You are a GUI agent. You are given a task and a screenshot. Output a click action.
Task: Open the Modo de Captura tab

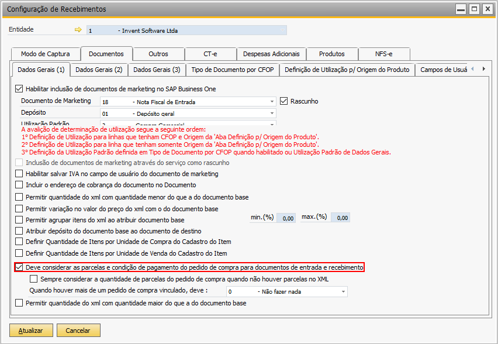(46, 54)
